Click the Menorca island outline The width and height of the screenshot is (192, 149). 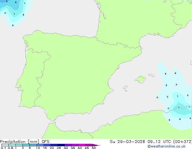click(151, 75)
